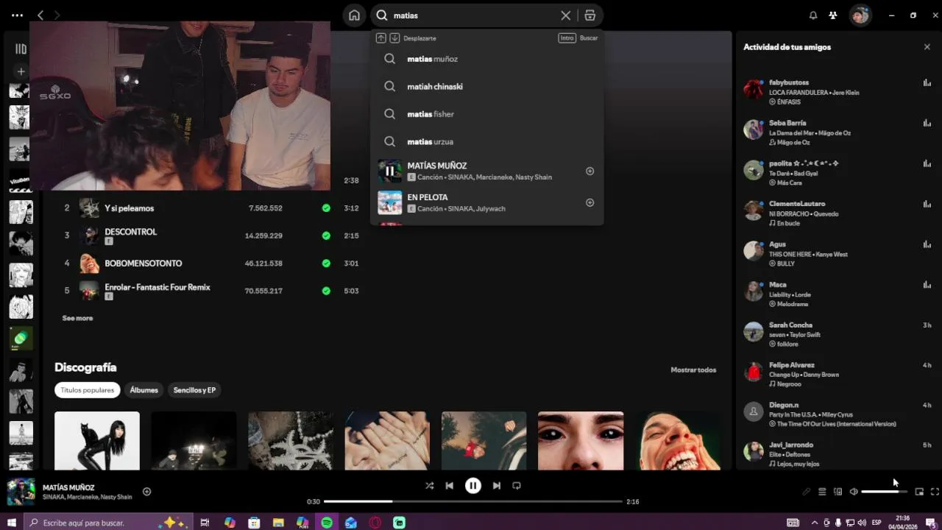This screenshot has height=530, width=942.
Task: Open the Spotify three-dots menu
Action: click(18, 15)
